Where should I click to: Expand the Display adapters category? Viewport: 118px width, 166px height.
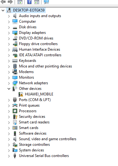[9, 33]
